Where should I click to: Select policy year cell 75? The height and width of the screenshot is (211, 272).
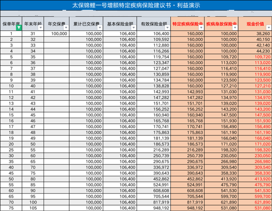(11, 208)
